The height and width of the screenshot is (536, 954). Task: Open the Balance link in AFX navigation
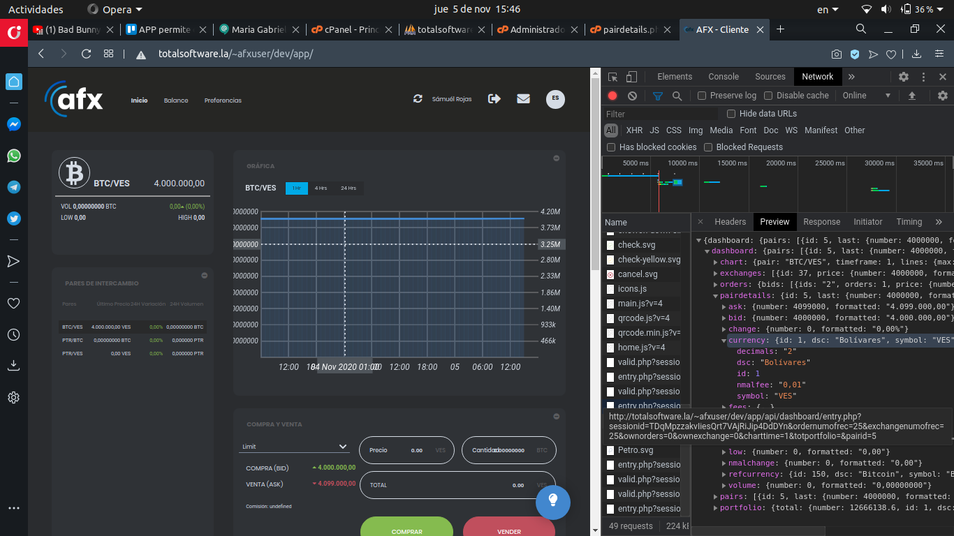tap(176, 100)
